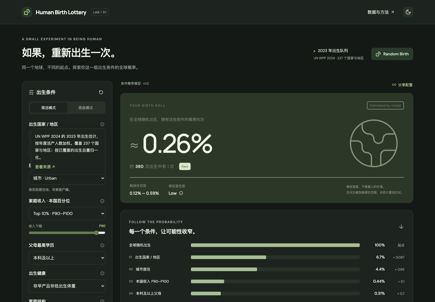Open the 数据与方法 link
The width and height of the screenshot is (435, 302).
point(381,12)
